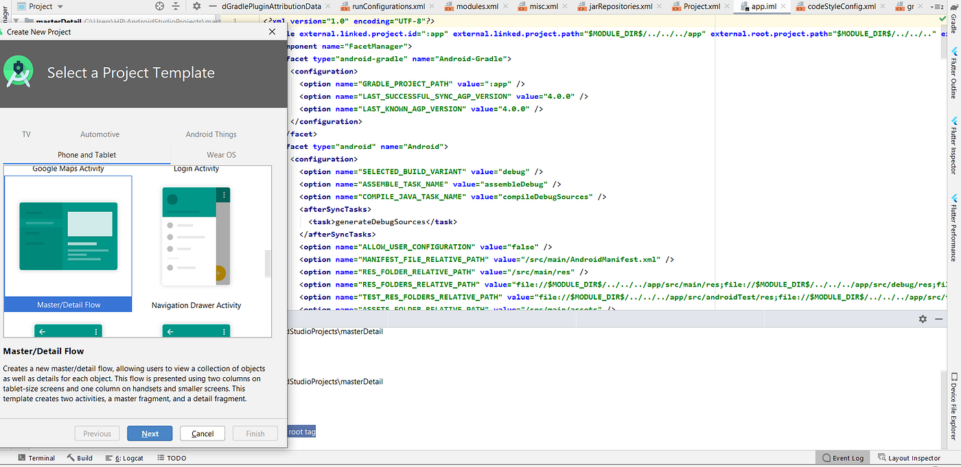Click settings gear above the build output panel
This screenshot has height=467, width=961.
click(923, 318)
